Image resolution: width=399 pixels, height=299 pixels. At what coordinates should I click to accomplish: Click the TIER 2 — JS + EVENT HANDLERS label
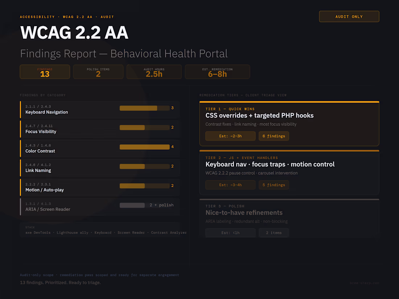242,158
